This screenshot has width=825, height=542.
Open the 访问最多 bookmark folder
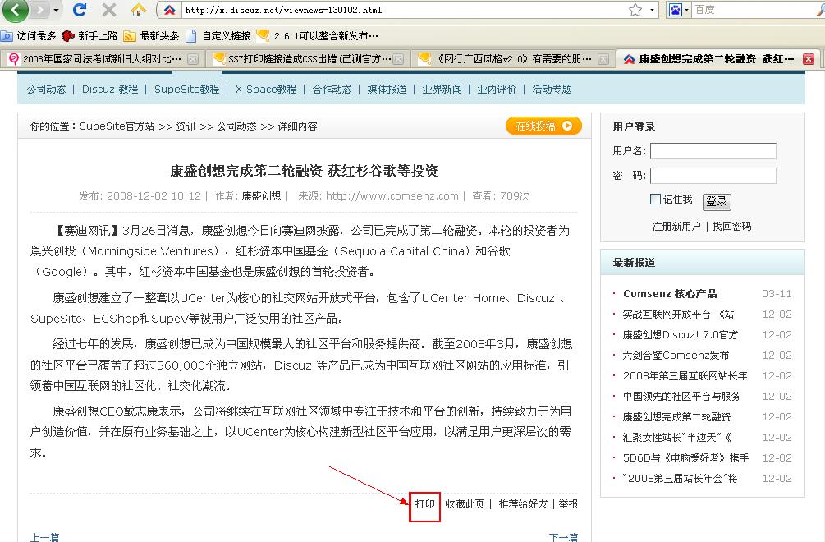29,36
